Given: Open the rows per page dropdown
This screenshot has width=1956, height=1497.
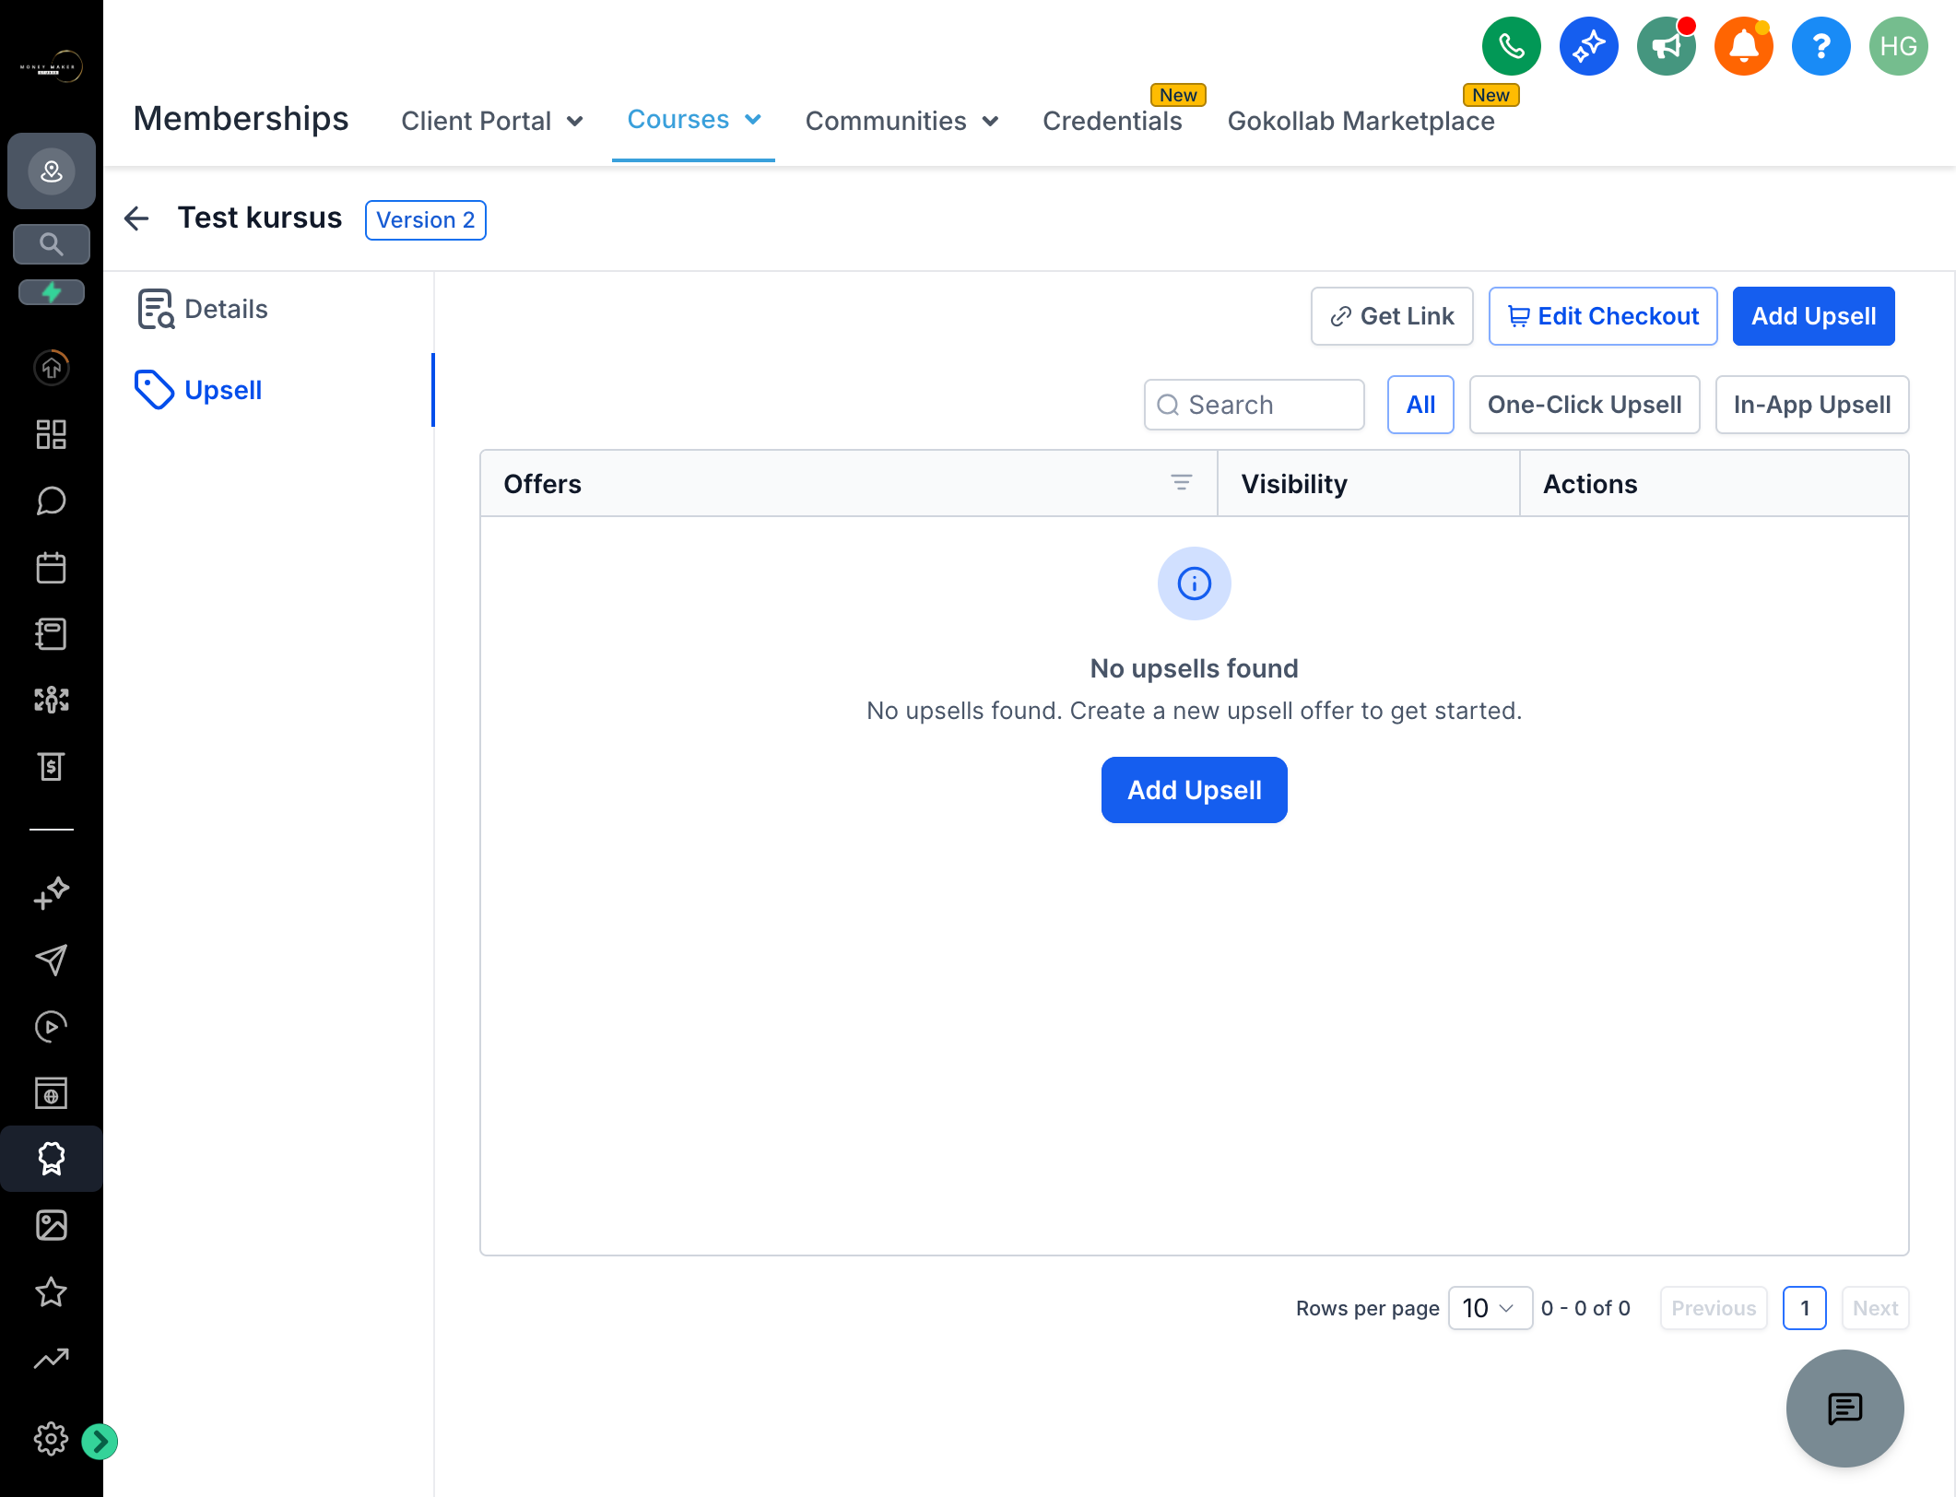Looking at the screenshot, I should click(1490, 1308).
